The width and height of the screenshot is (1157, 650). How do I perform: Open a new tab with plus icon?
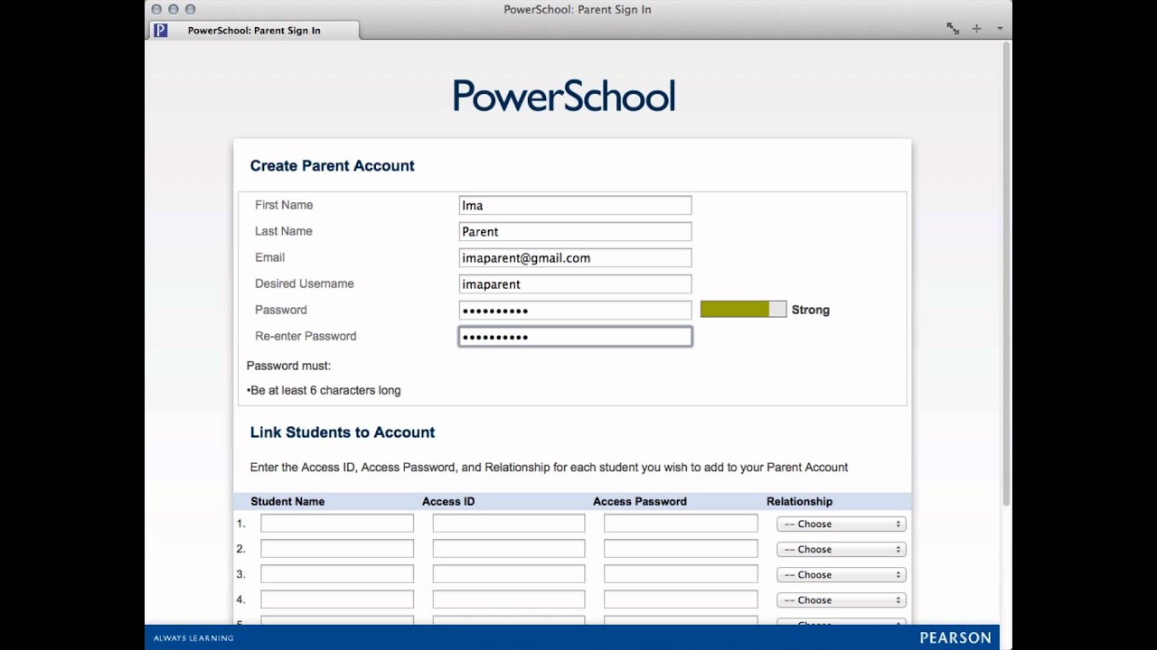coord(976,29)
